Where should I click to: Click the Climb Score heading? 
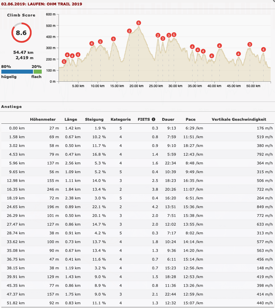[x=21, y=15]
